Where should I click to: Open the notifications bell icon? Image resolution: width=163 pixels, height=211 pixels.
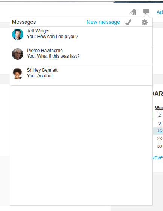click(133, 12)
